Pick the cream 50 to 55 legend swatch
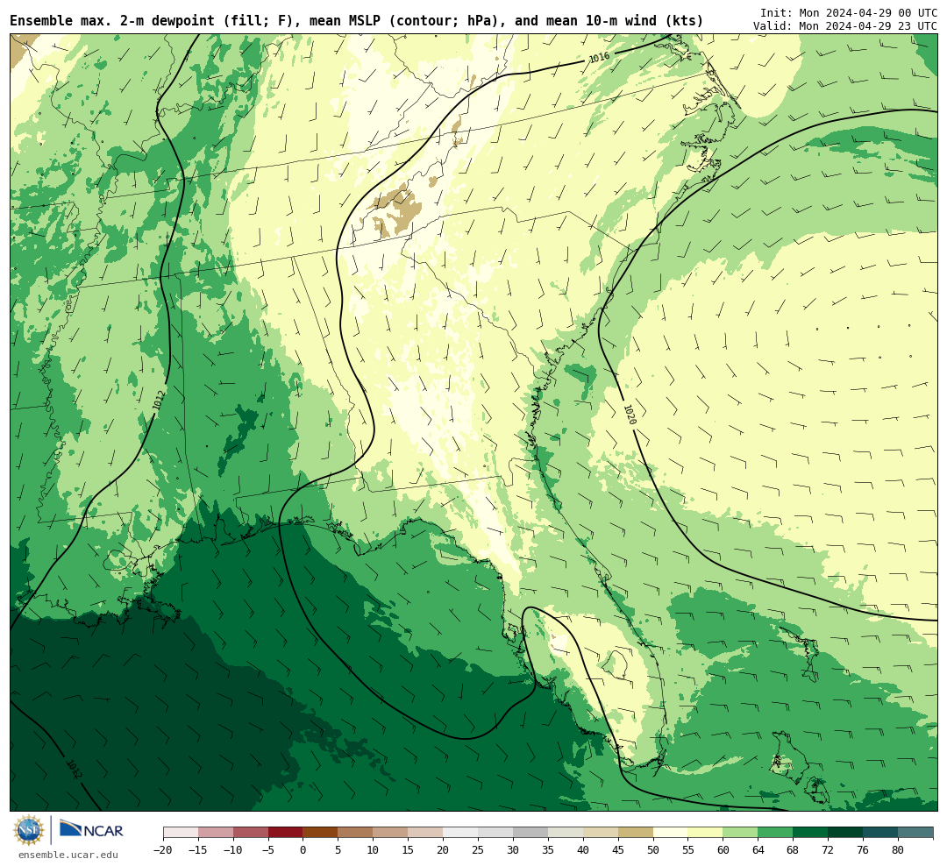947x866 pixels. (671, 832)
